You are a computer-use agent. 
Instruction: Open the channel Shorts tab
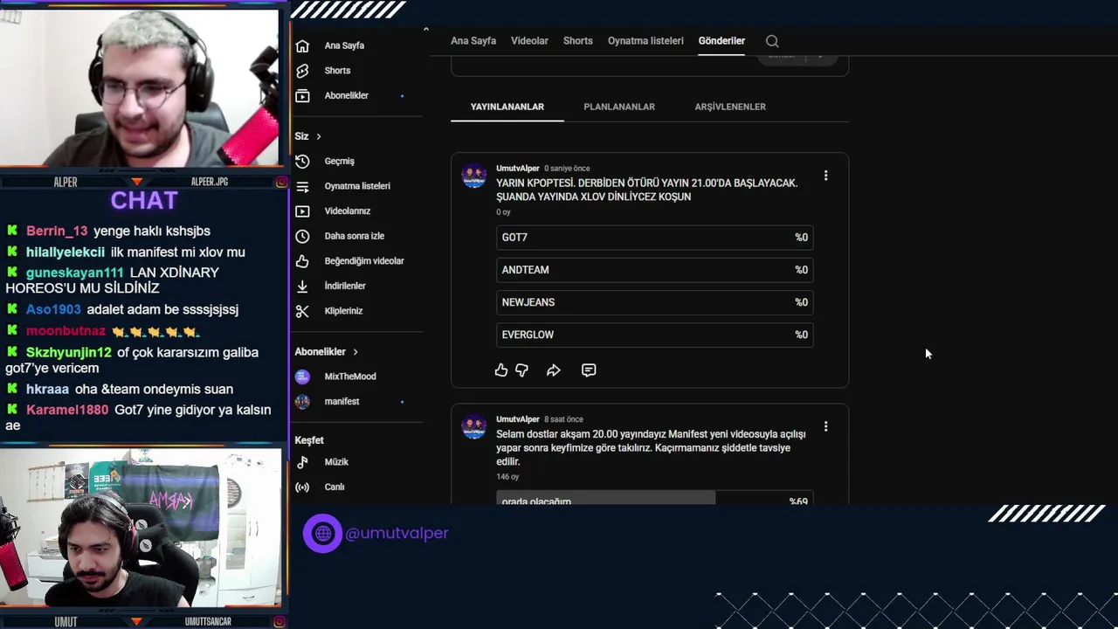click(578, 41)
